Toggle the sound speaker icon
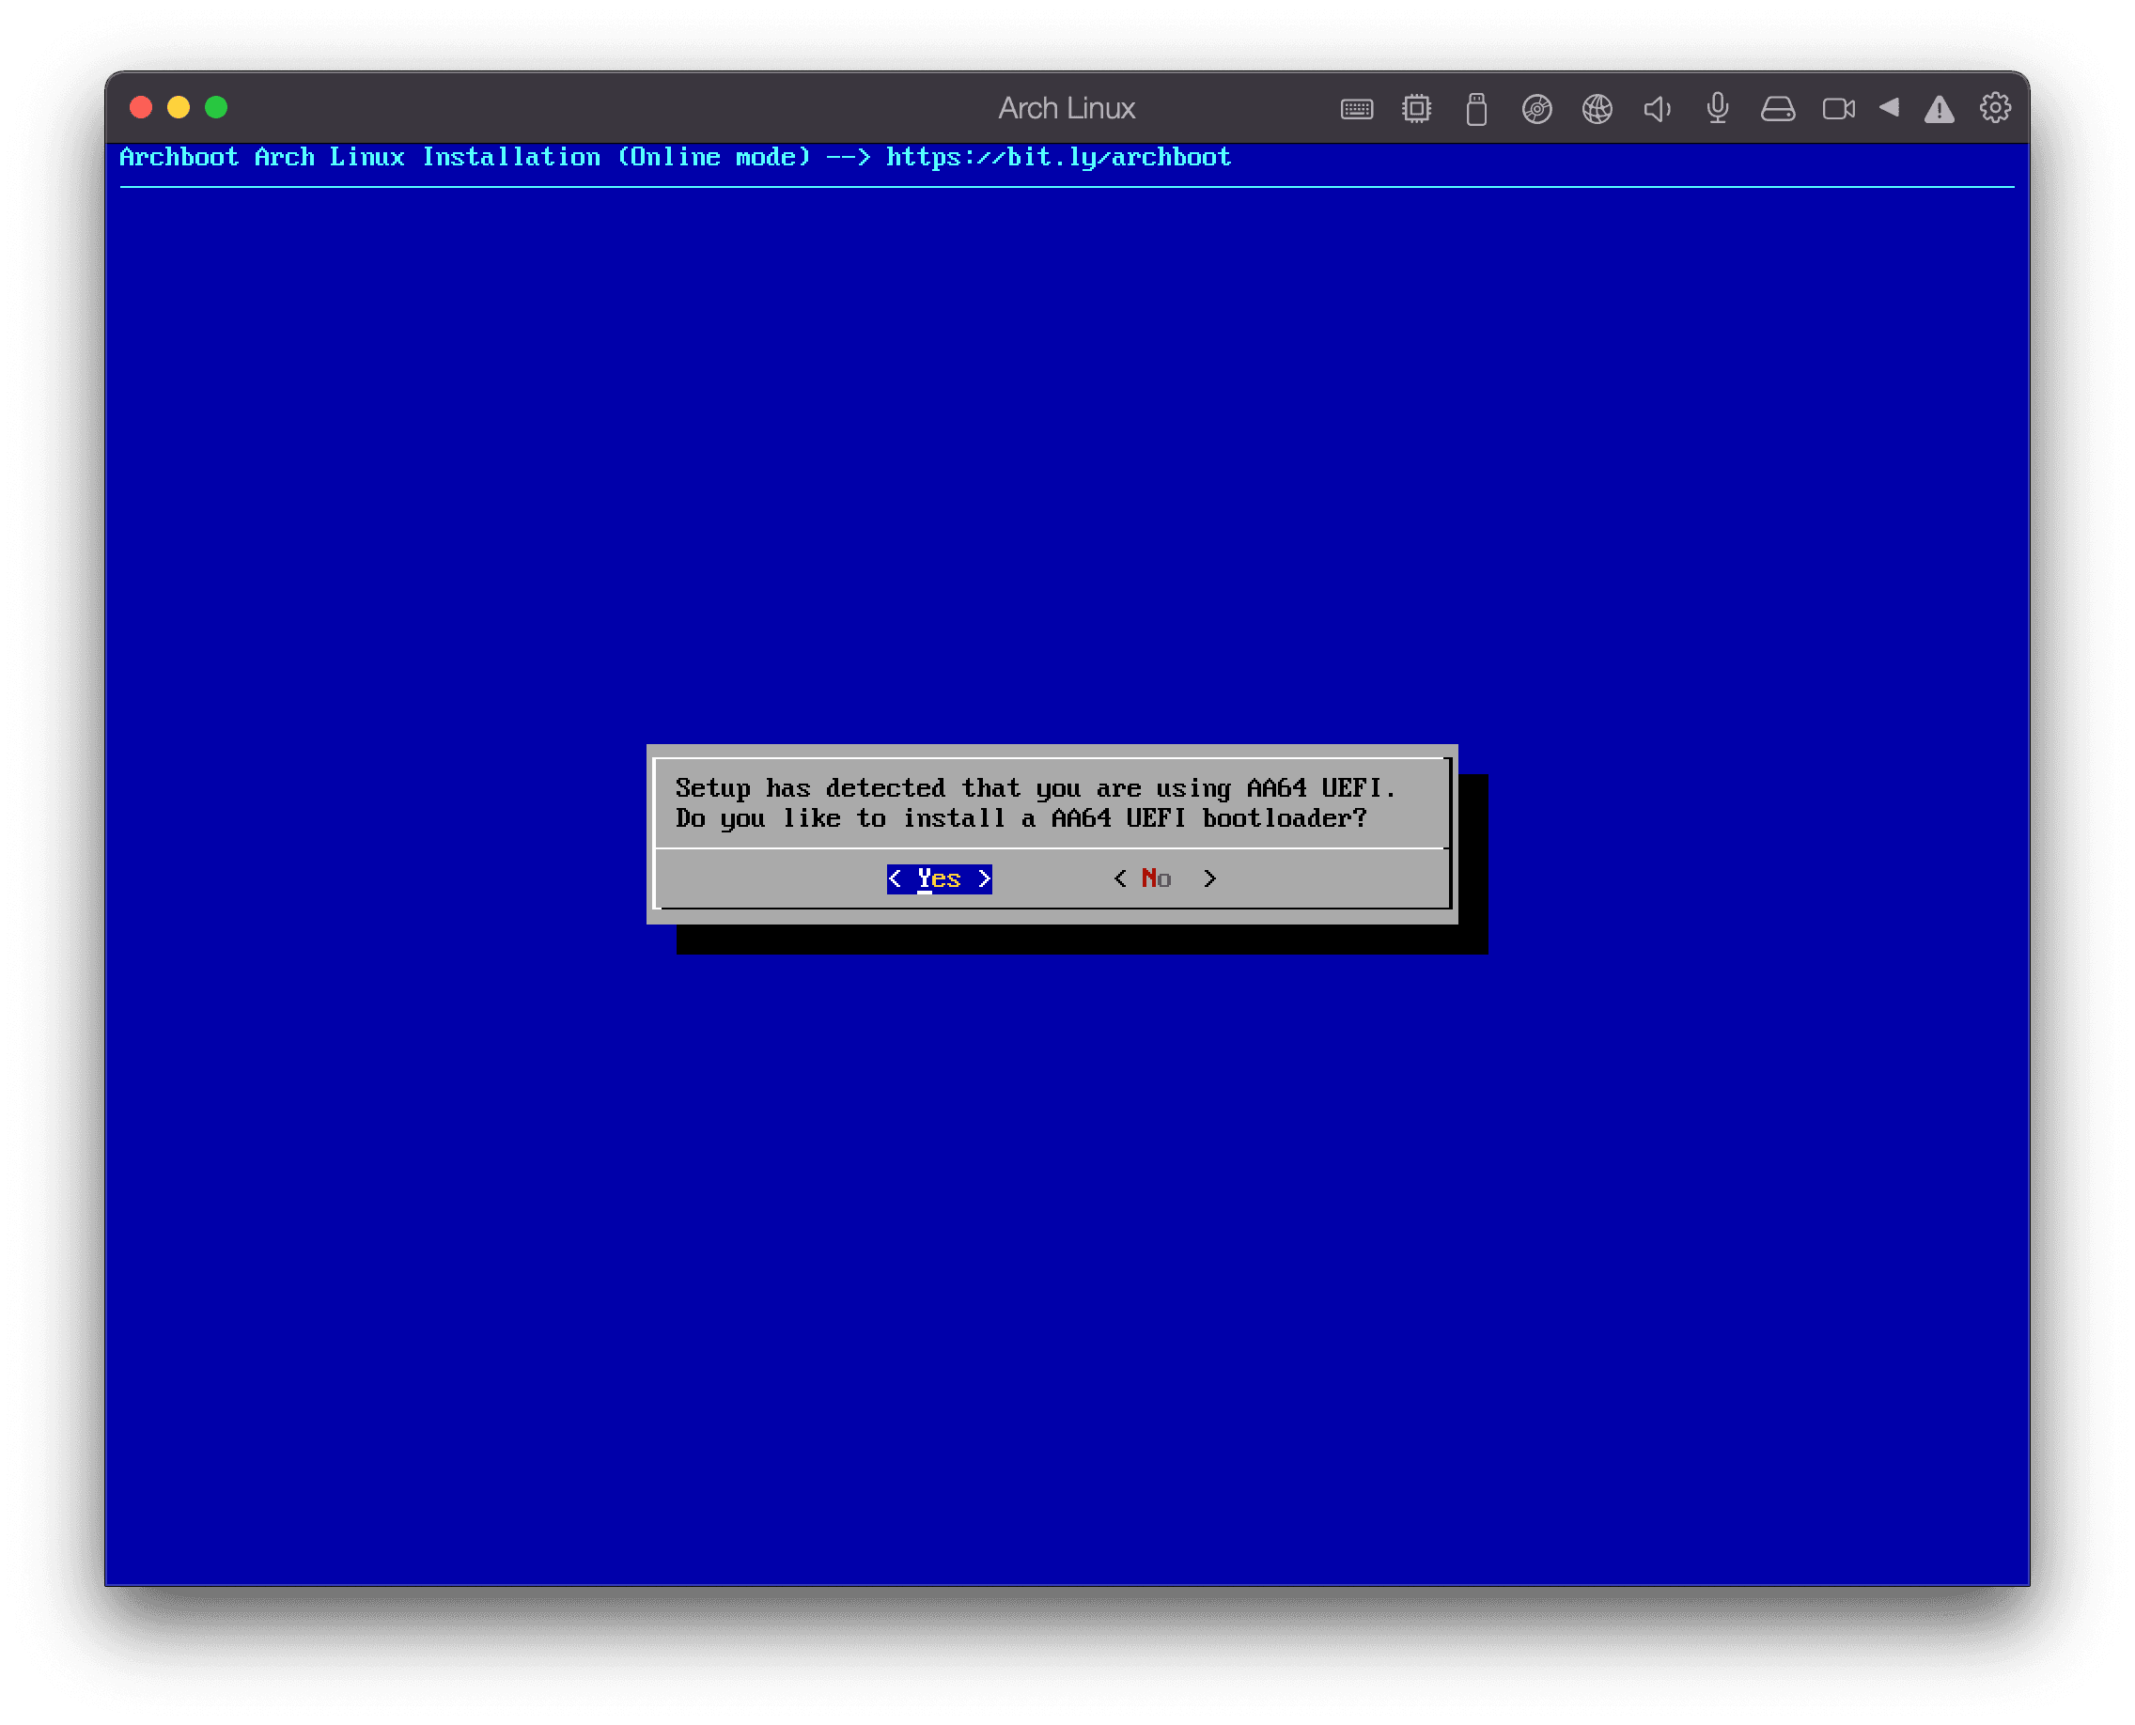This screenshot has width=2135, height=1725. coord(1657,108)
